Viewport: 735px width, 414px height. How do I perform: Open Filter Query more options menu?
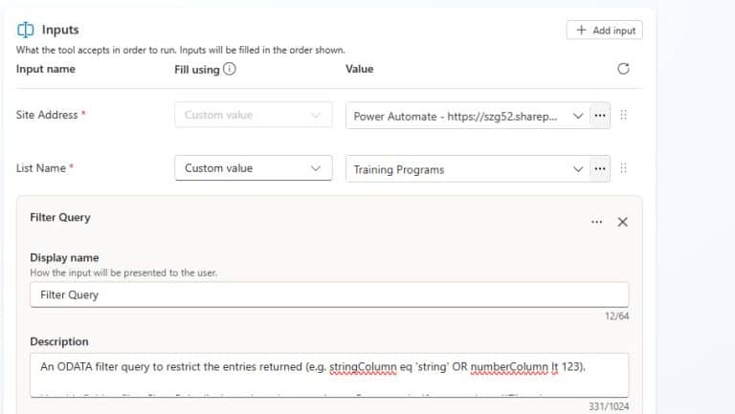tap(596, 222)
